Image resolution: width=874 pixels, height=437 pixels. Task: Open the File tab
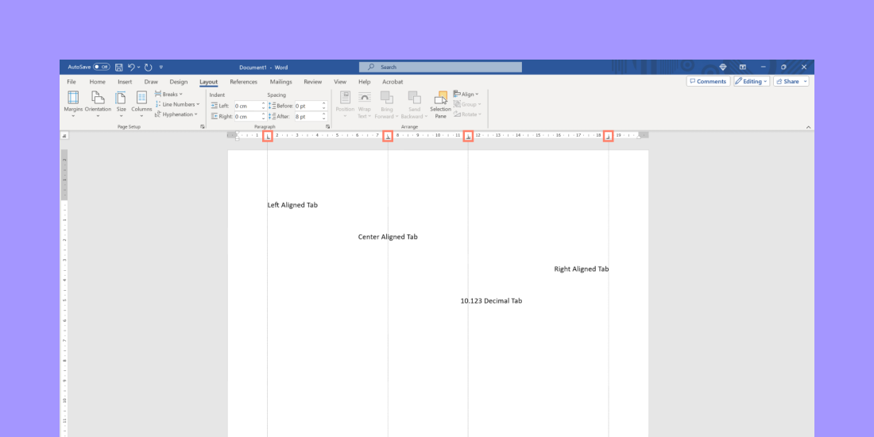72,82
